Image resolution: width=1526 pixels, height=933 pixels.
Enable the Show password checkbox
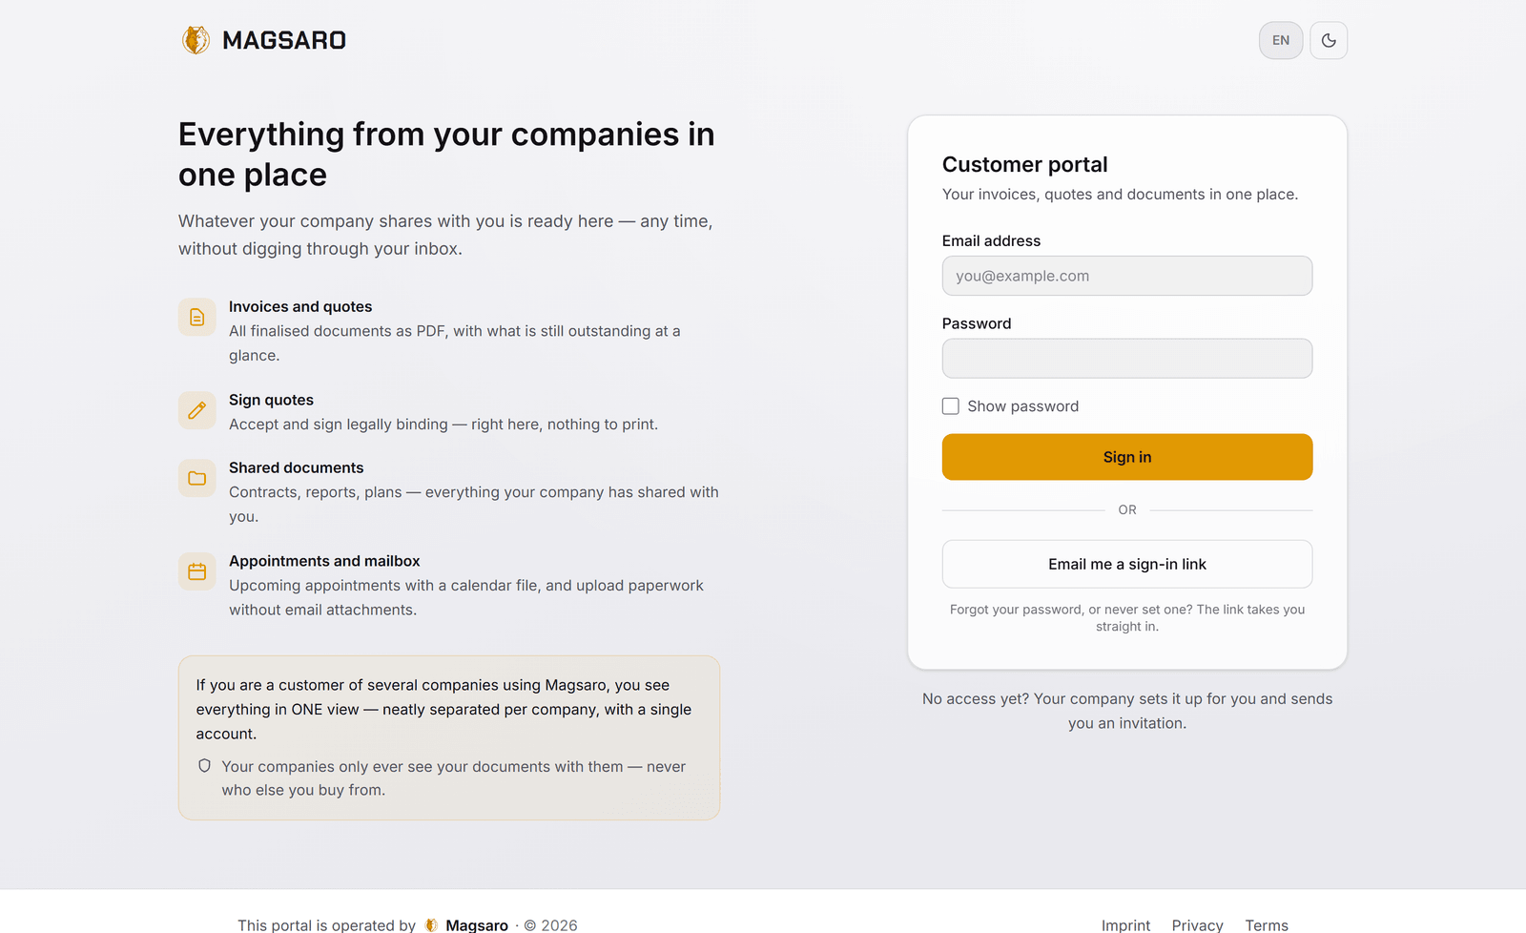point(951,406)
